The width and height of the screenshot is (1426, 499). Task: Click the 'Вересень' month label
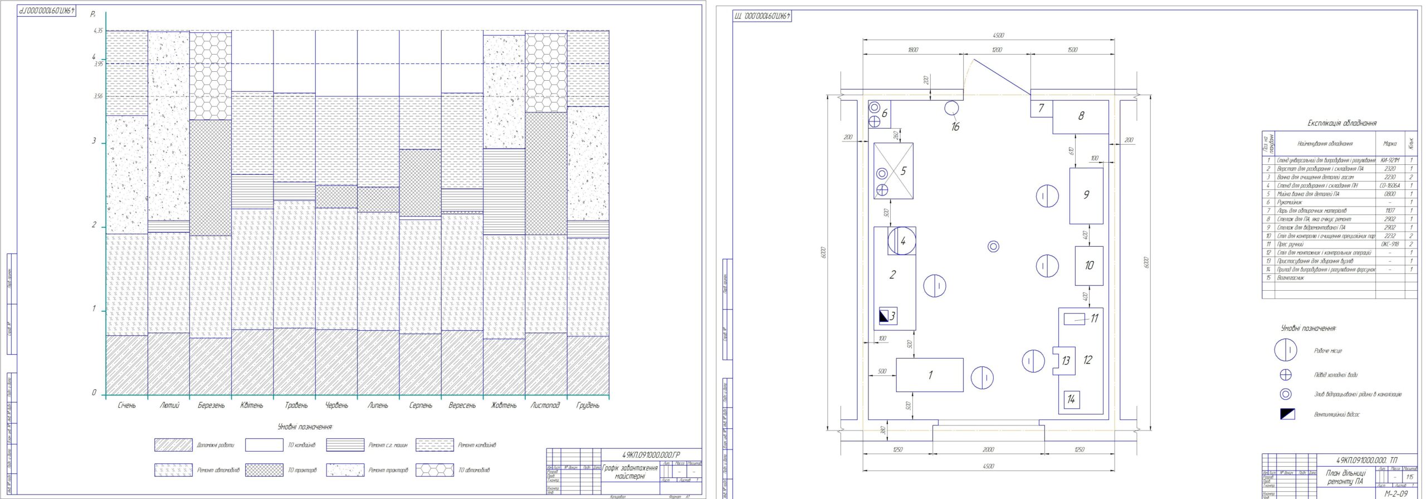(462, 405)
